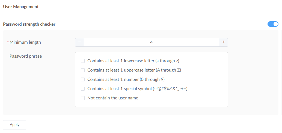This screenshot has width=282, height=133.
Task: Click the 'Minimum length' field label
Action: click(x=25, y=42)
